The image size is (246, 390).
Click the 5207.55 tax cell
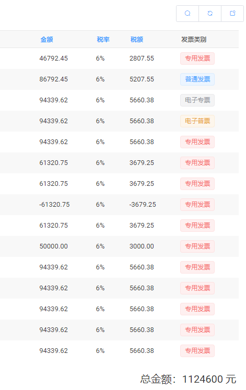(142, 79)
